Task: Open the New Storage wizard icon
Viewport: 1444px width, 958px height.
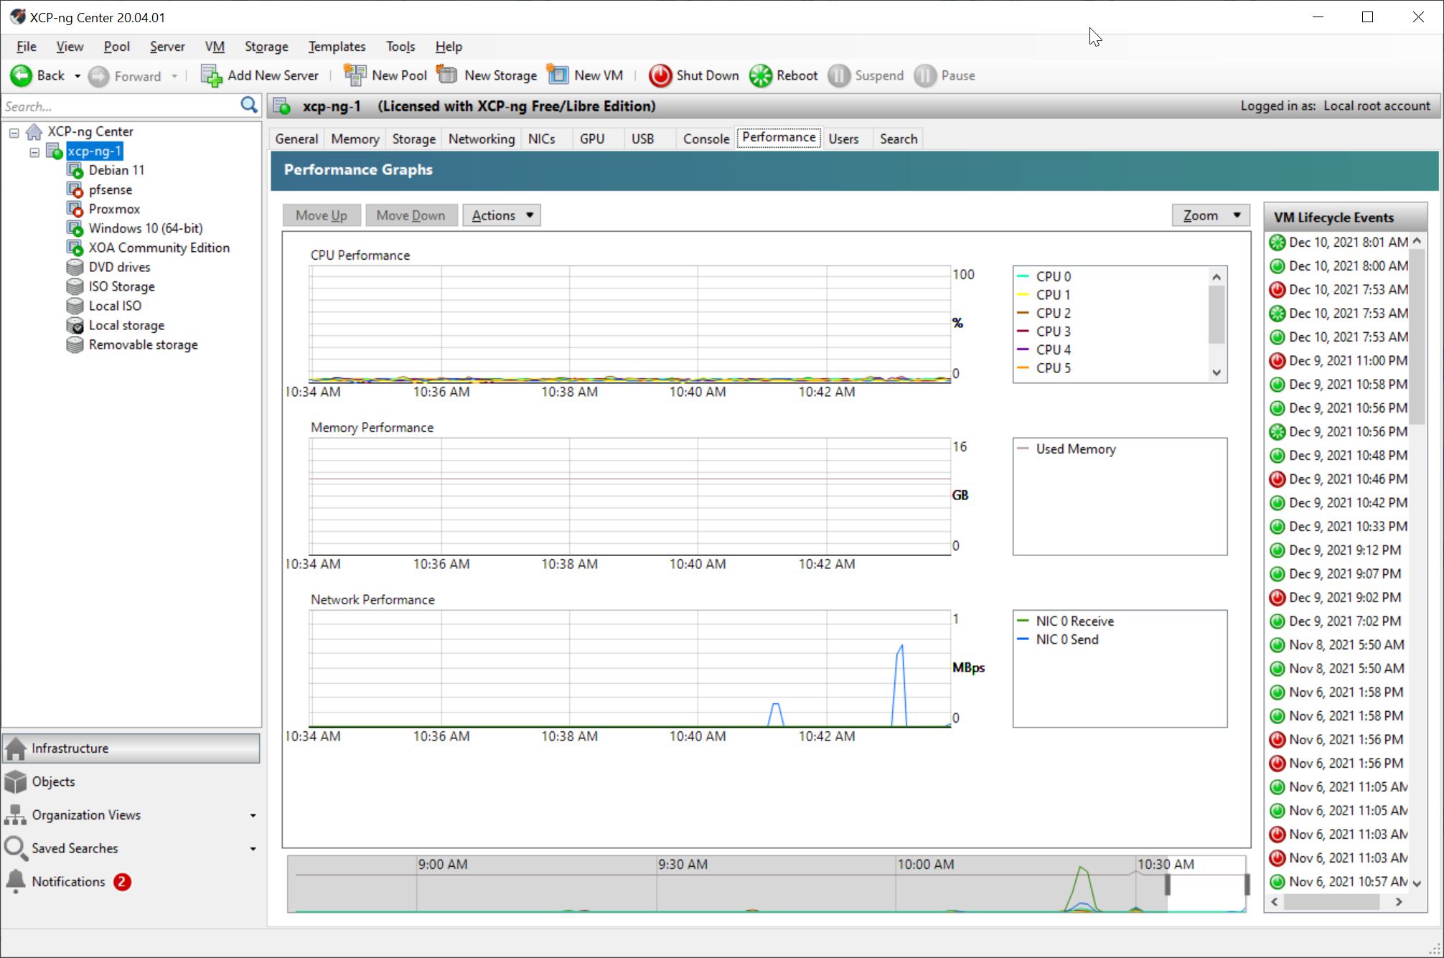Action: (x=447, y=75)
